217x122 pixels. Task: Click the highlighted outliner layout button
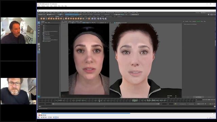pos(39,52)
